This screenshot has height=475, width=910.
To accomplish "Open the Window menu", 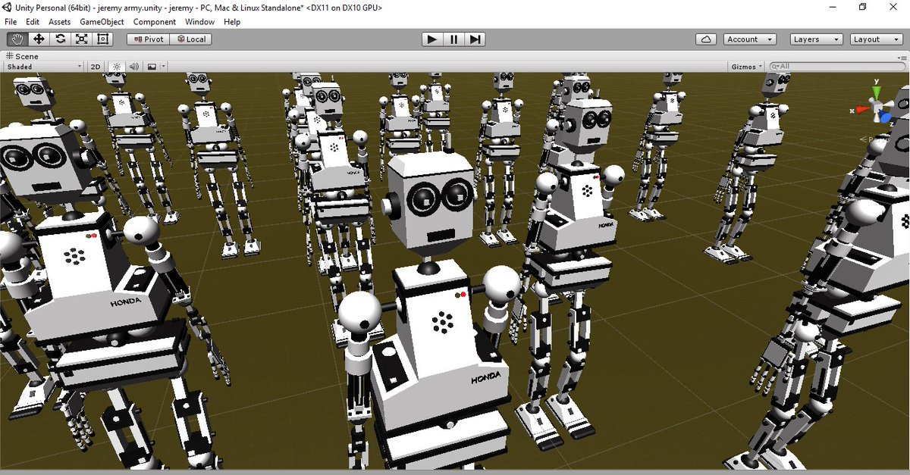I will [199, 22].
